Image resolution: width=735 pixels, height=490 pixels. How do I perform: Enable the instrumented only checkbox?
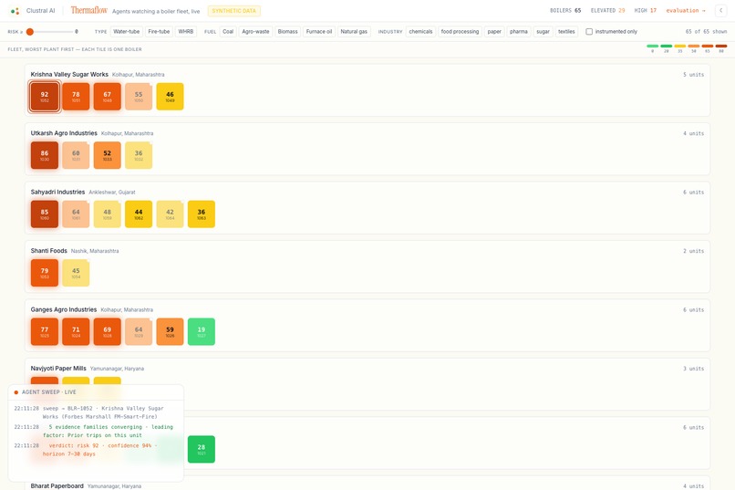click(589, 31)
